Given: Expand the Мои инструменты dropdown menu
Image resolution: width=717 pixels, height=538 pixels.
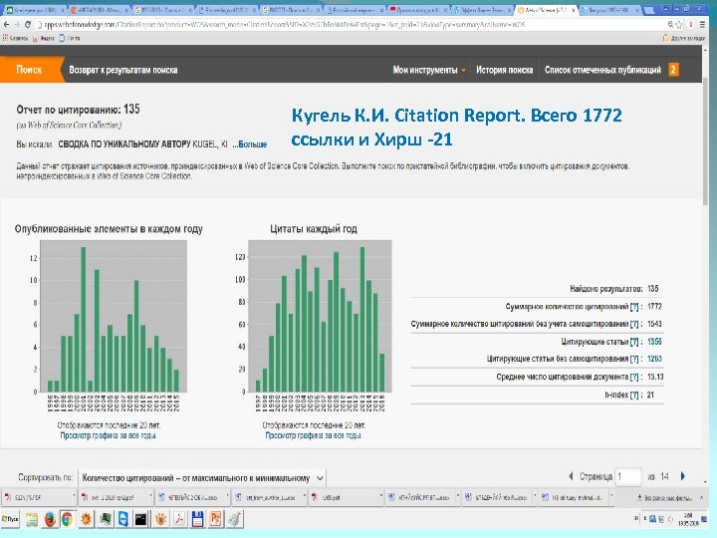Looking at the screenshot, I should click(x=429, y=71).
